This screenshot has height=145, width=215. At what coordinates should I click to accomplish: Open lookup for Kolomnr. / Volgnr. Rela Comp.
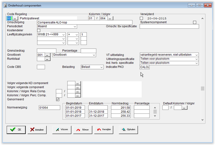click(x=78, y=91)
